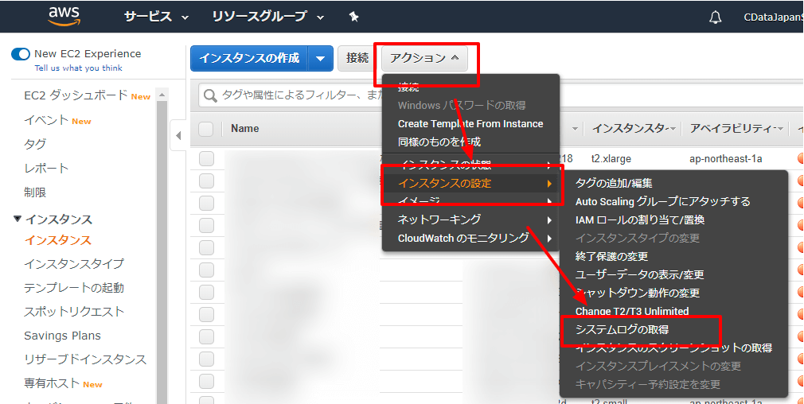Open テンプレートの起動 sidebar link
This screenshot has width=804, height=404.
(74, 288)
